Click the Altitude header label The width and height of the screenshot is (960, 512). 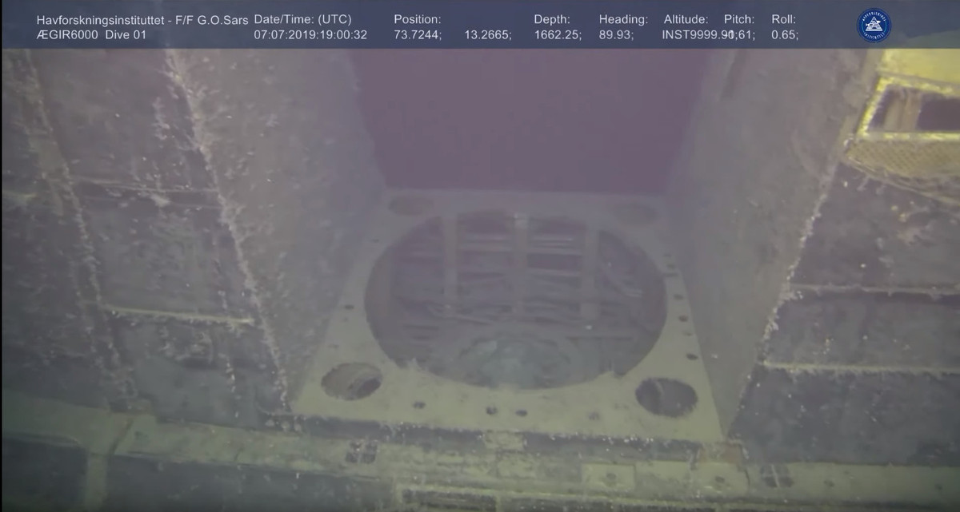[686, 18]
